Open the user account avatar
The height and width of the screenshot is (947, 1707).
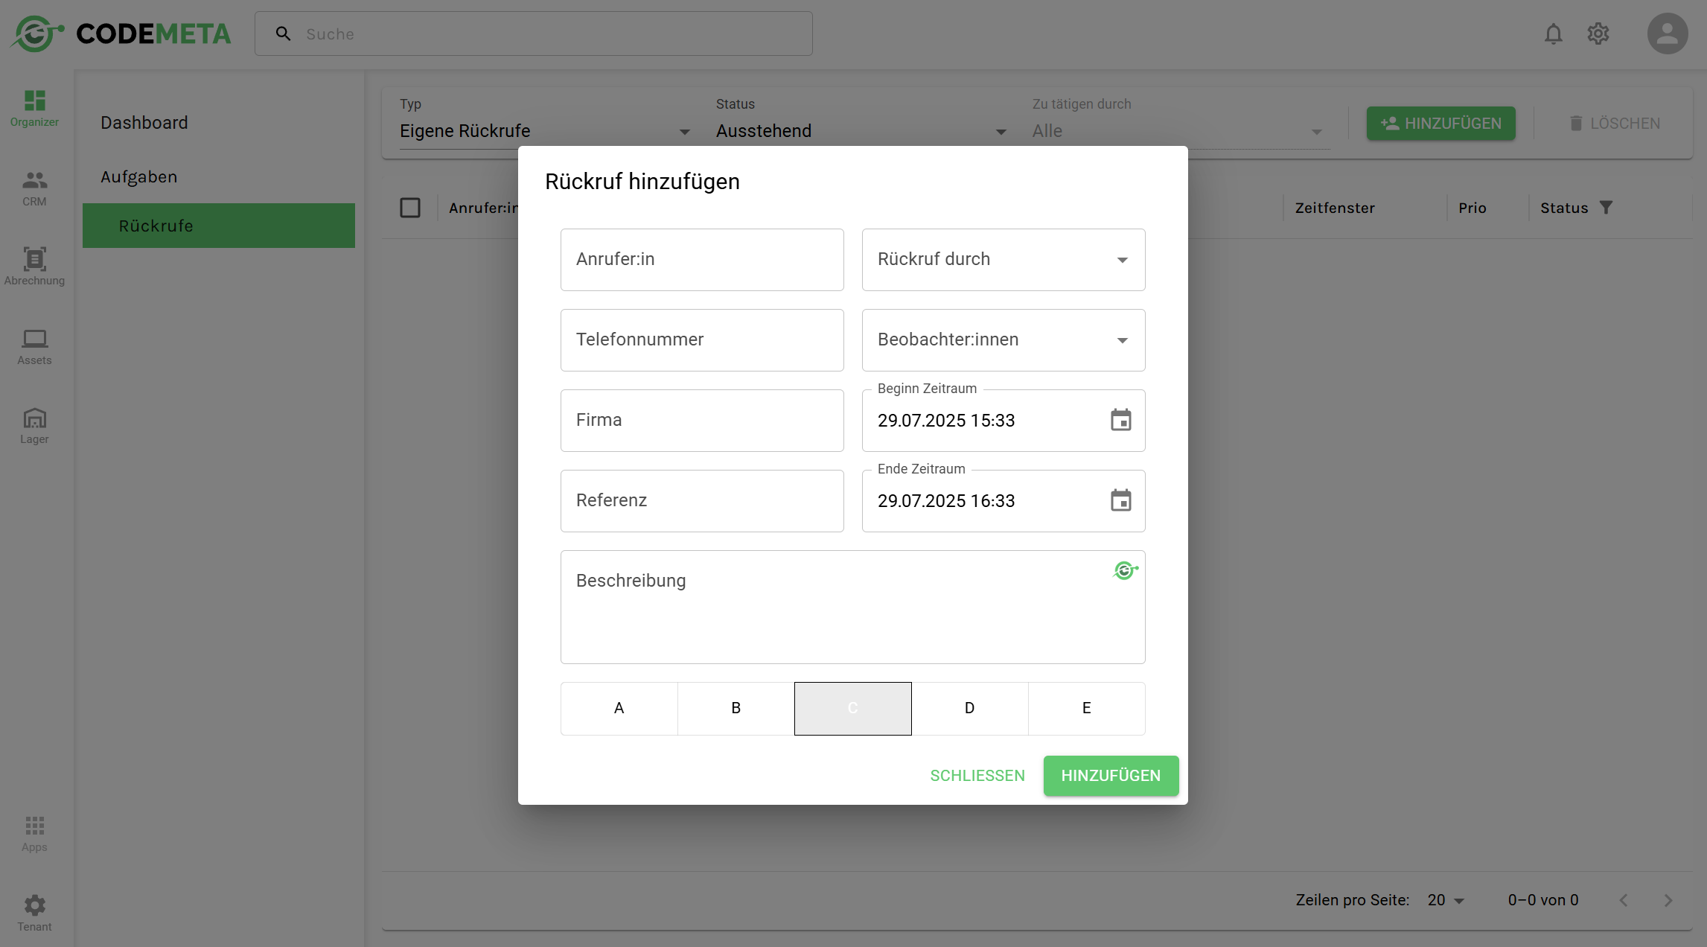1667,34
